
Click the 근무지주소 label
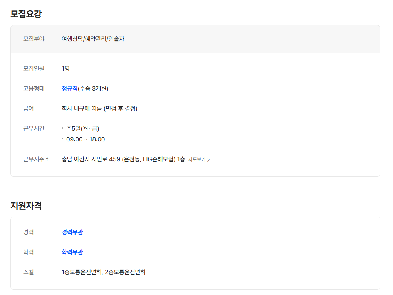(36, 159)
